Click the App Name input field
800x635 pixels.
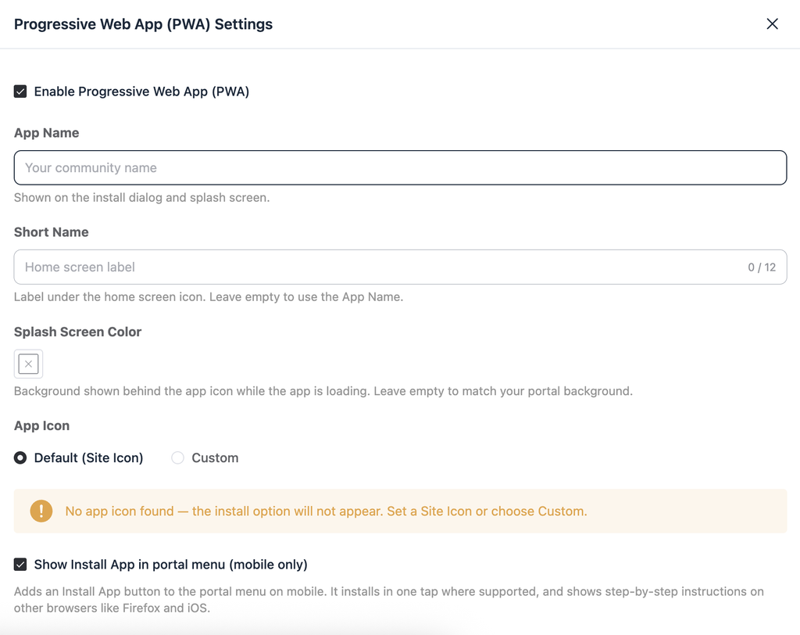[400, 167]
